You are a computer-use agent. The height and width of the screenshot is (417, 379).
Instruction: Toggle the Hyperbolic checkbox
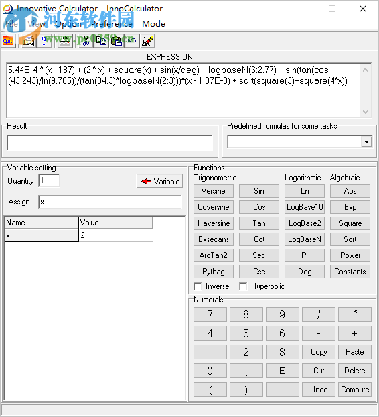point(243,286)
